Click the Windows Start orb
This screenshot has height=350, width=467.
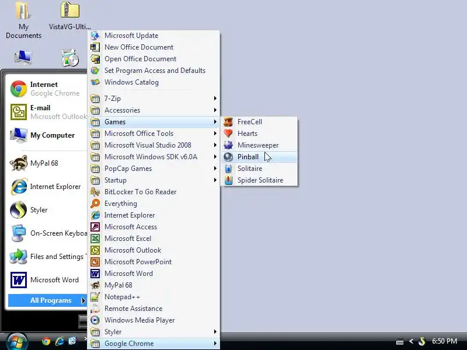coord(17,341)
